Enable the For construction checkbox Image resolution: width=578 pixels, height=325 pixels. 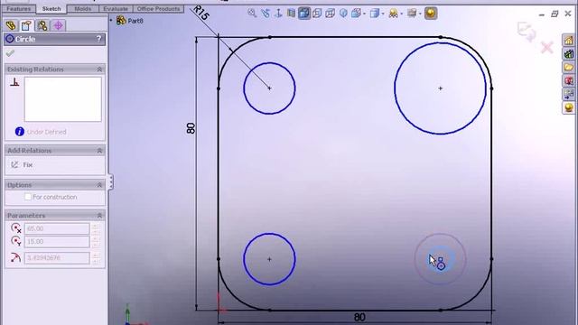28,197
